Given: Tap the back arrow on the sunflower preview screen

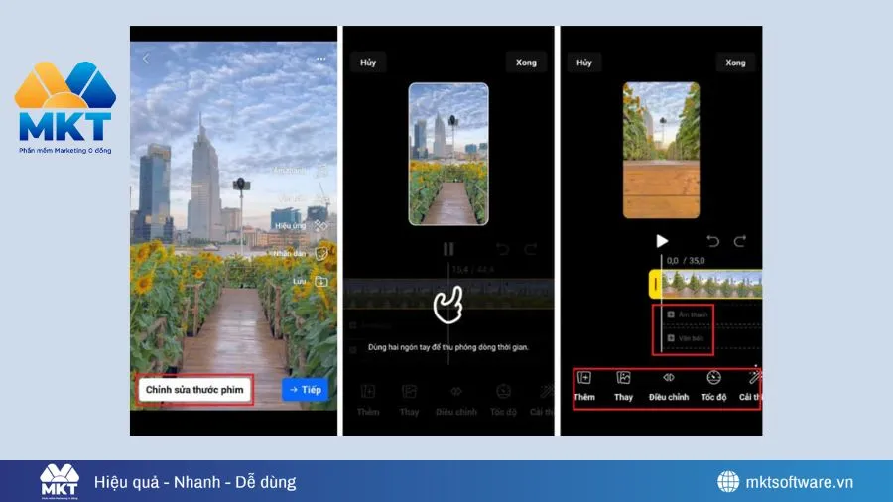Looking at the screenshot, I should coord(146,59).
